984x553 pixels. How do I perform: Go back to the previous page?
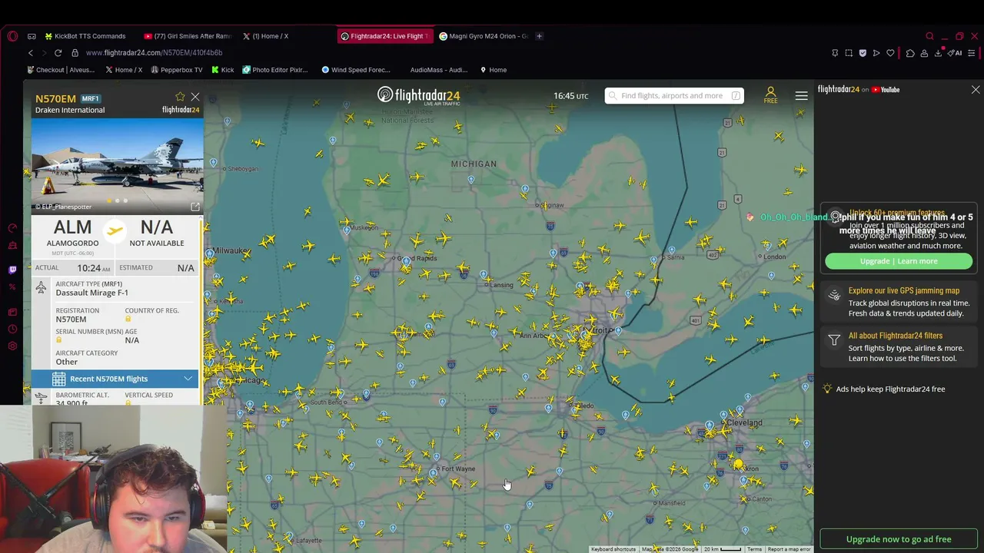[31, 53]
